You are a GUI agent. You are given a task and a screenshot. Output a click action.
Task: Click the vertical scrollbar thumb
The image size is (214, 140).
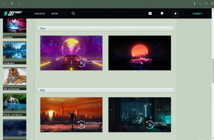pos(213,70)
